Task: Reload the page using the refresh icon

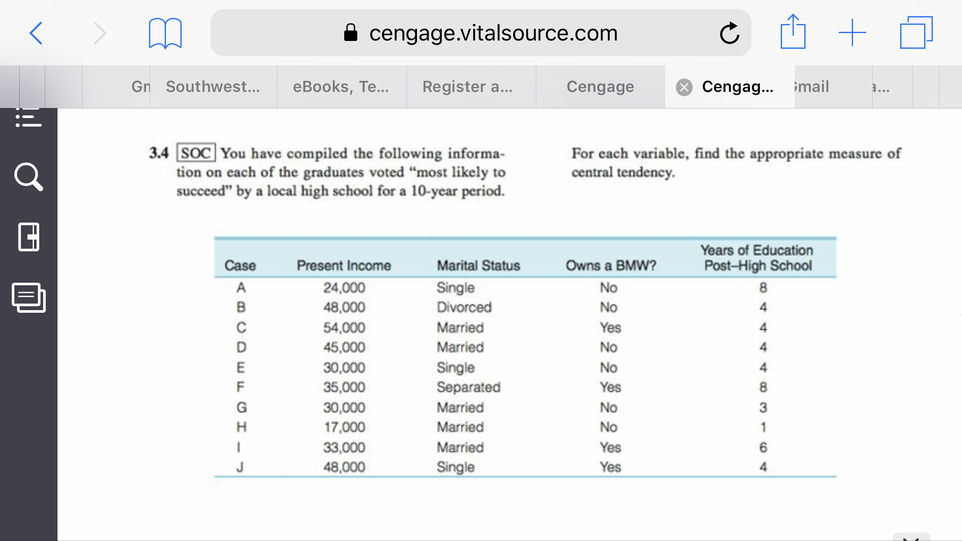Action: [729, 33]
